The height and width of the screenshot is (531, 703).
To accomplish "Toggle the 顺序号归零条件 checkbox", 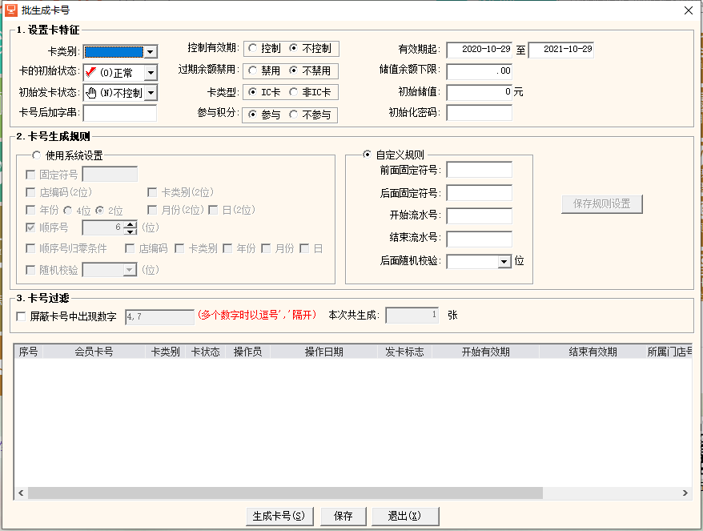I will click(30, 248).
